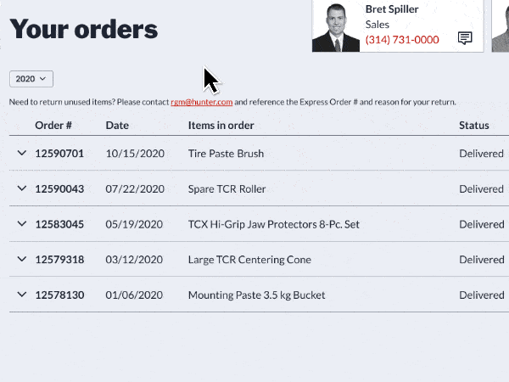Viewport: 509px width, 382px height.
Task: Click the Bret Spiller name heading
Action: click(394, 9)
